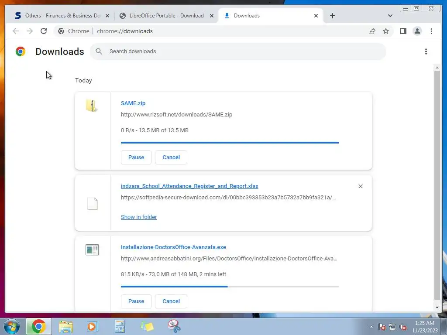Close the Others - Finances & Business tab

pyautogui.click(x=107, y=16)
